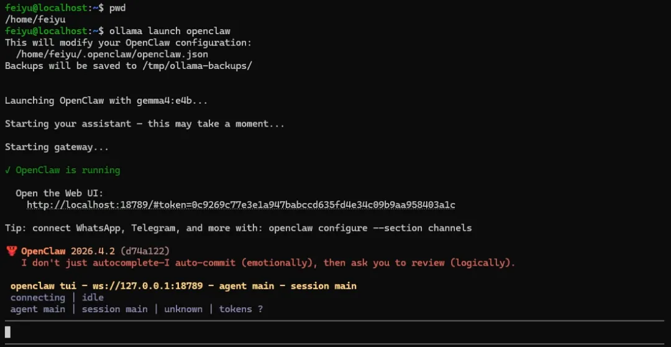Click 'This will modify your OpenClaw configuration:' line
The height and width of the screenshot is (347, 671).
129,43
